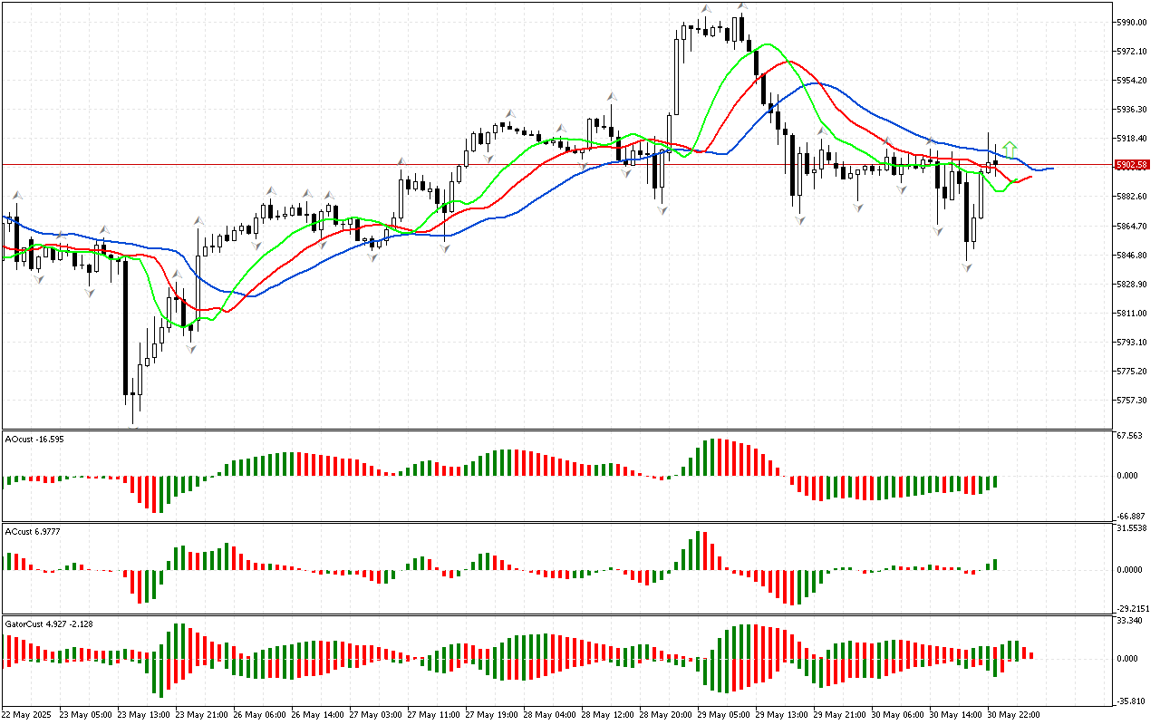Click the 5757.30 price scale label
This screenshot has width=1160, height=725.
pos(1132,401)
